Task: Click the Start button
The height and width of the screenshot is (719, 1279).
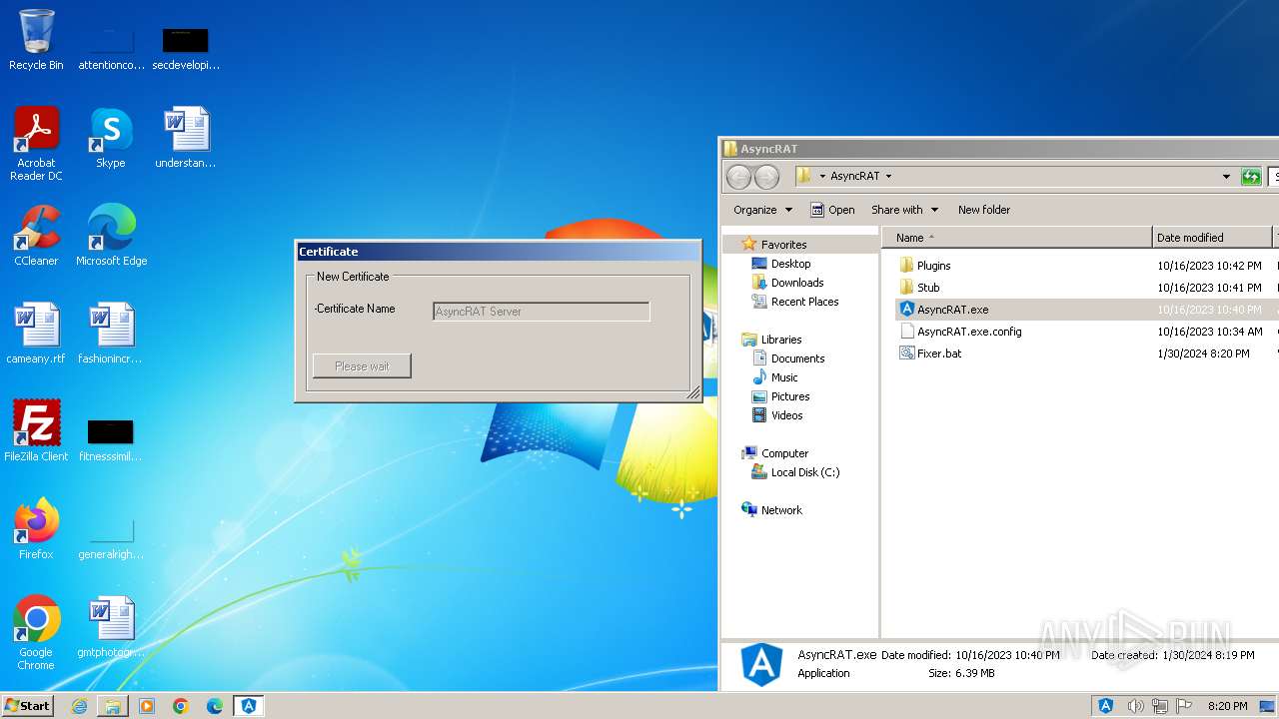Action: (x=27, y=706)
